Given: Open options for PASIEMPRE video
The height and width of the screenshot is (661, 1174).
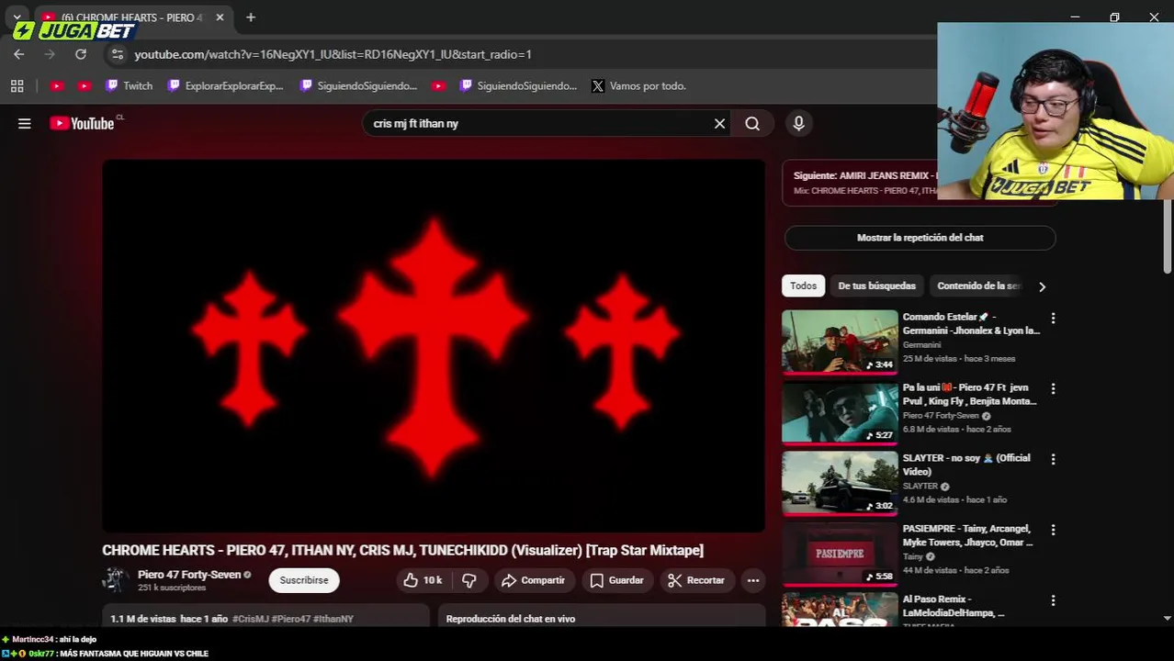Looking at the screenshot, I should 1053,530.
